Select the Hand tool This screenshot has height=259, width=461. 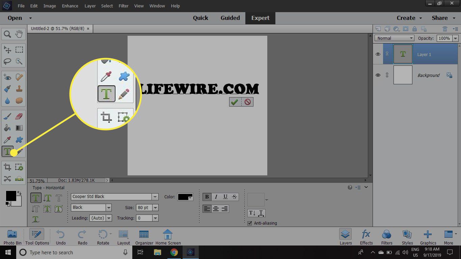(19, 34)
